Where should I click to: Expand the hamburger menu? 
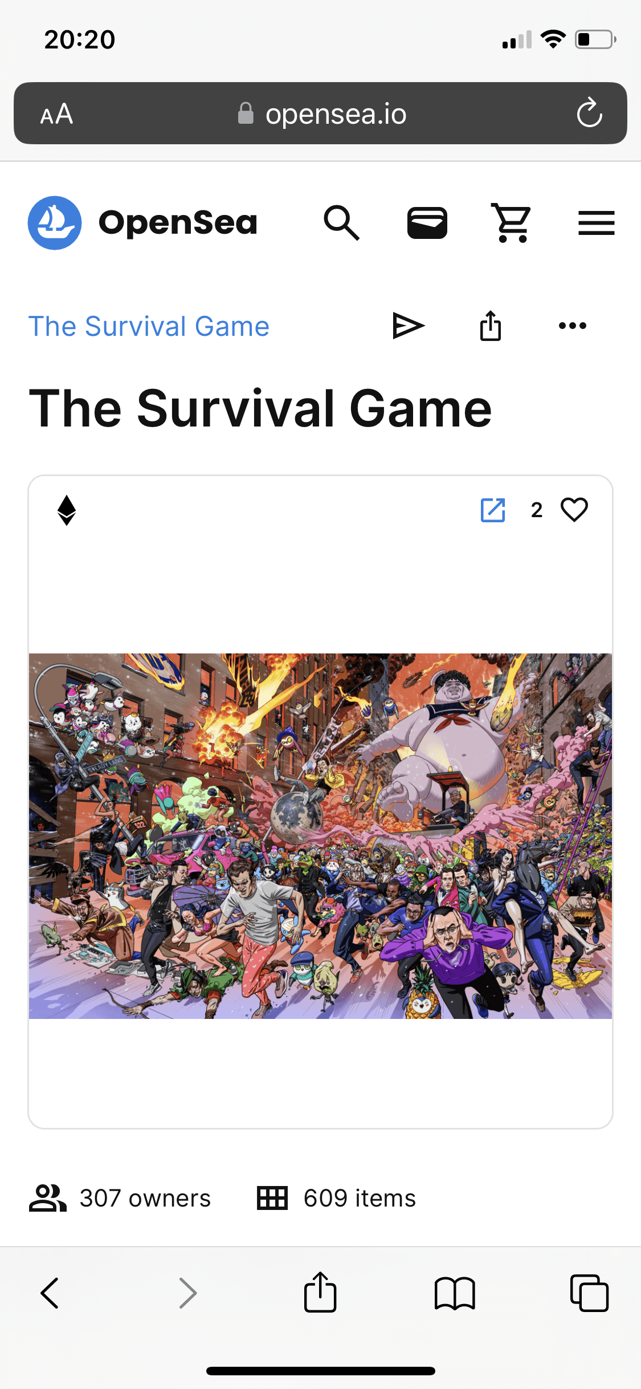click(x=596, y=222)
